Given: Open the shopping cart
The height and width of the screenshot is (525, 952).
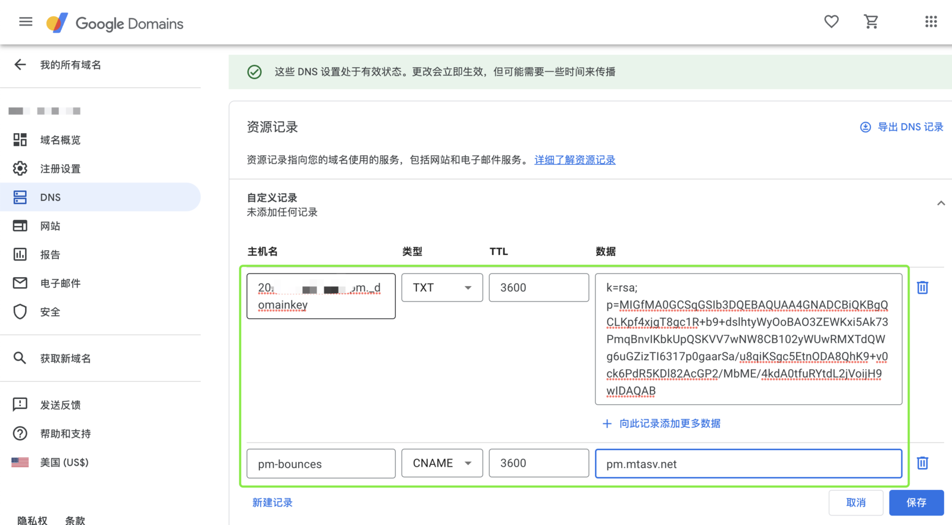Looking at the screenshot, I should pos(871,22).
